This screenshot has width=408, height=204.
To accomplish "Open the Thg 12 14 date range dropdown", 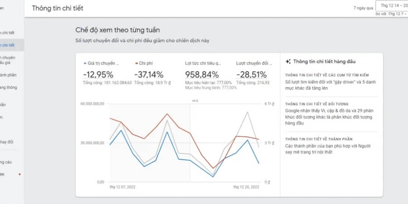I will (x=392, y=5).
